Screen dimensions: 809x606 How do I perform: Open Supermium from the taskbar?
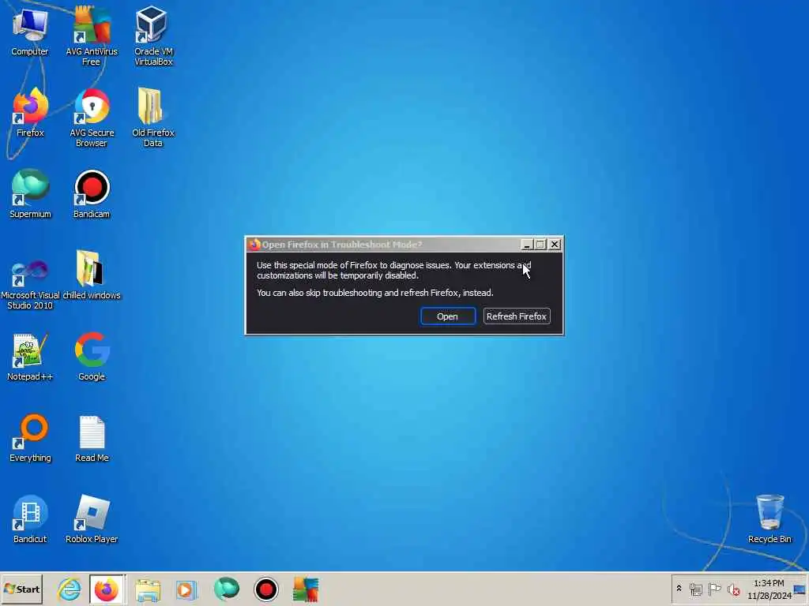pos(227,589)
